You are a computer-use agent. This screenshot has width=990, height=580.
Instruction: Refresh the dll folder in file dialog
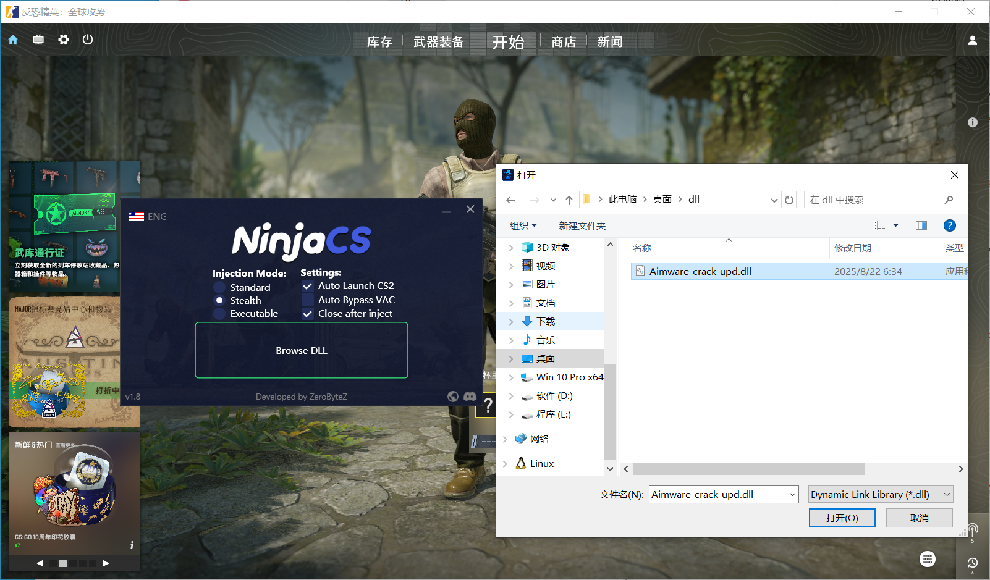(789, 200)
